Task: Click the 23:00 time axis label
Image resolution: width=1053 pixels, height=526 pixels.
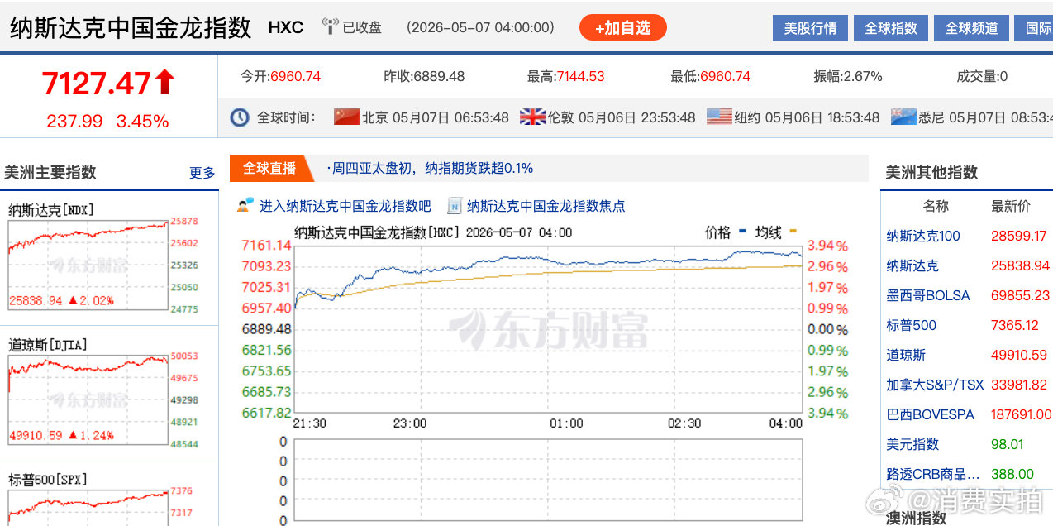Action: [410, 423]
